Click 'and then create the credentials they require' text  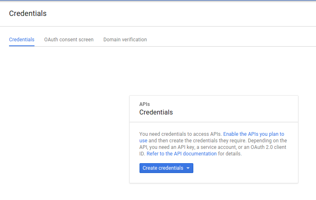pyautogui.click(x=197, y=141)
